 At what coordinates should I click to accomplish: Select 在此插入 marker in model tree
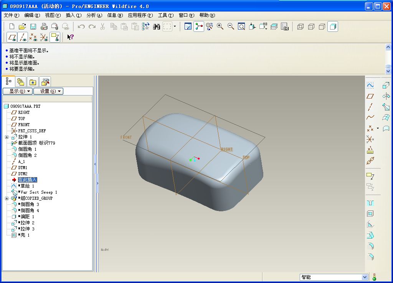28,180
